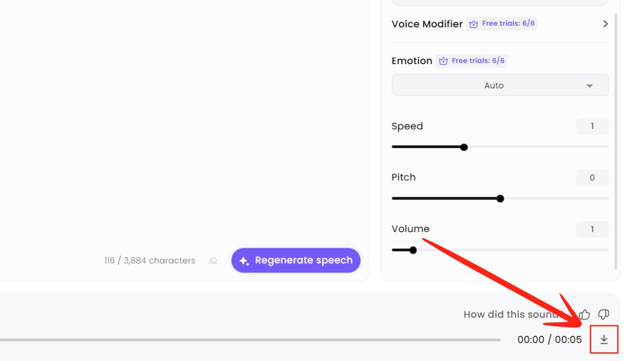Screen dimensions: 642x361
Task: Expand the Voice Modifier chevron
Action: coord(605,24)
